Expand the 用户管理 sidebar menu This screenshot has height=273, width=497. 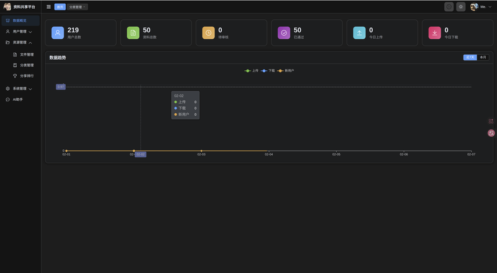coord(19,31)
